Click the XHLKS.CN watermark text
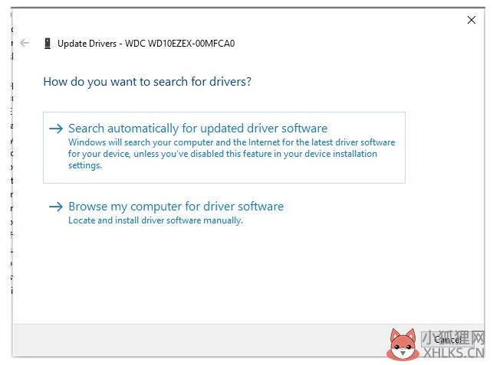The width and height of the screenshot is (493, 365). pos(452,352)
